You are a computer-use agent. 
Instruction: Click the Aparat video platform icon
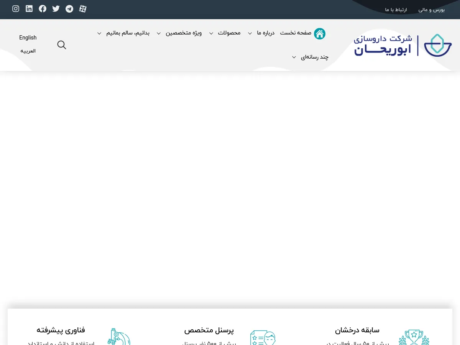[x=83, y=8]
